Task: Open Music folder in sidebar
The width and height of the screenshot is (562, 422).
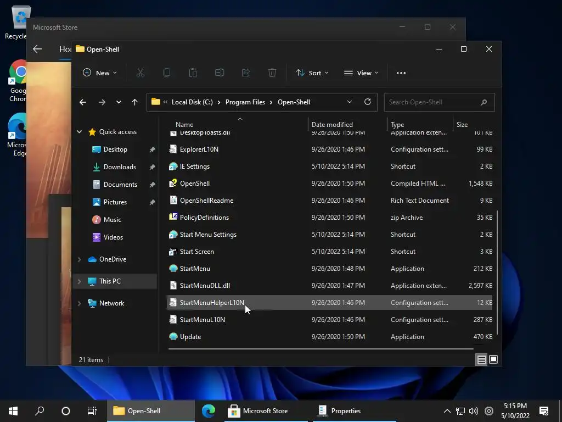Action: [x=112, y=220]
